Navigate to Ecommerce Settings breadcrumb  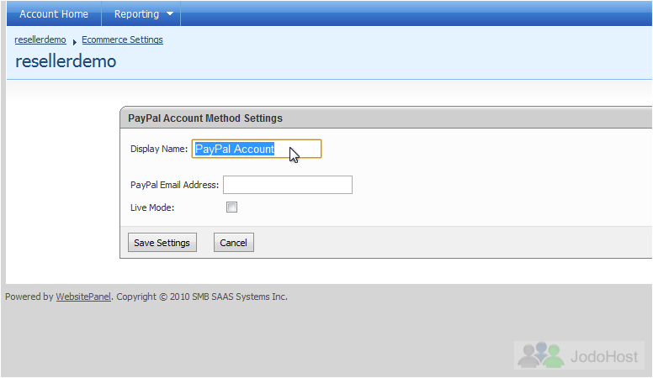(122, 39)
